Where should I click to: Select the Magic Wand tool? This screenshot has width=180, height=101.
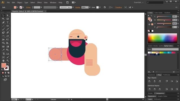(x=3, y=19)
